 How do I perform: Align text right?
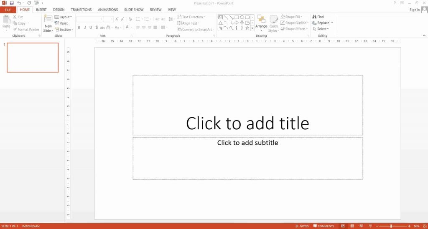coord(149,27)
